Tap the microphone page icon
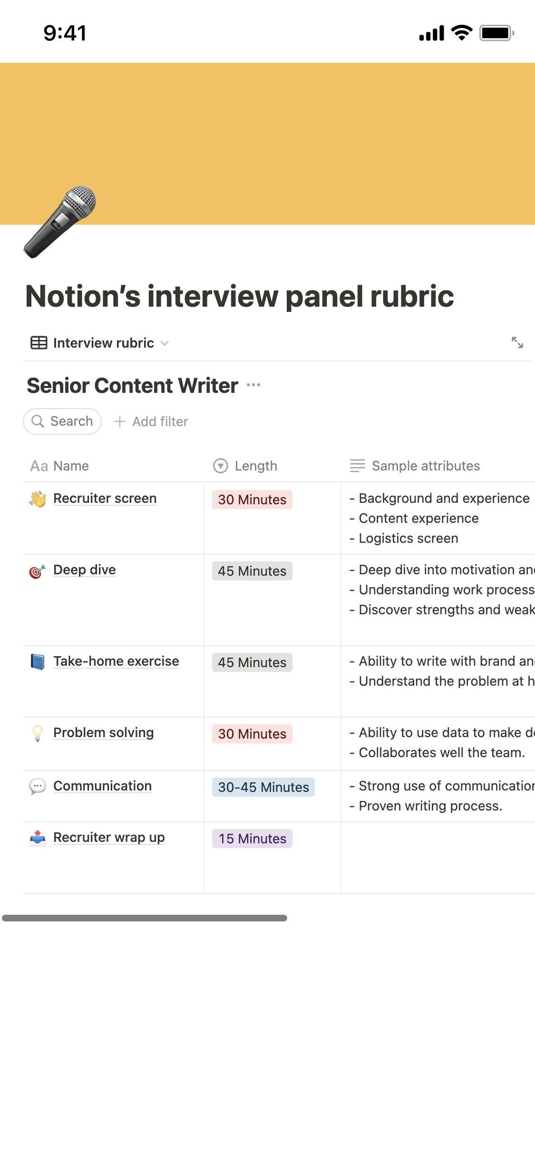535x1160 pixels. [x=60, y=222]
